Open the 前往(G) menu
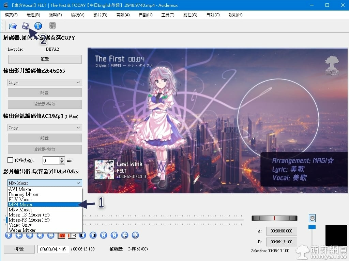Screen dimensions: 349x261 pos(190,15)
